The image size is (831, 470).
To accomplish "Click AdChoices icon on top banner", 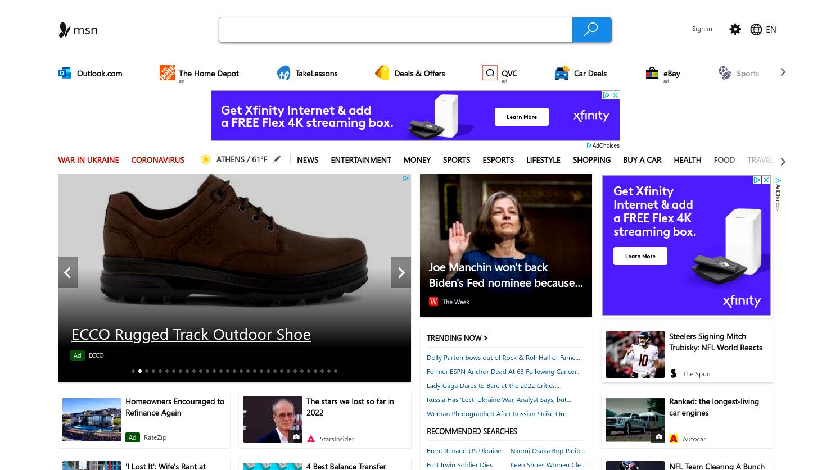I will 606,95.
